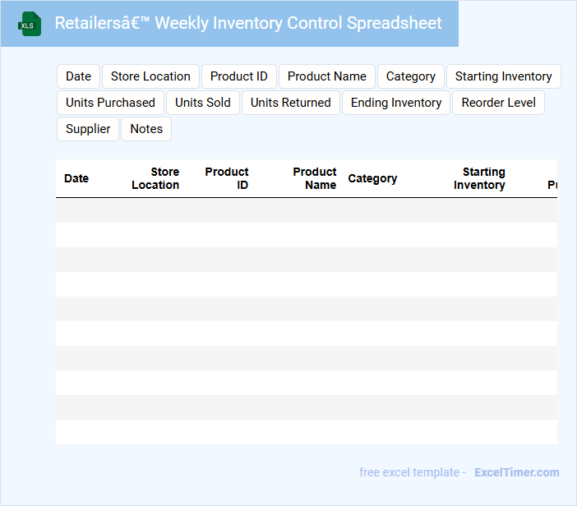The width and height of the screenshot is (577, 506).
Task: Click the Units Returned tag
Action: [x=290, y=103]
